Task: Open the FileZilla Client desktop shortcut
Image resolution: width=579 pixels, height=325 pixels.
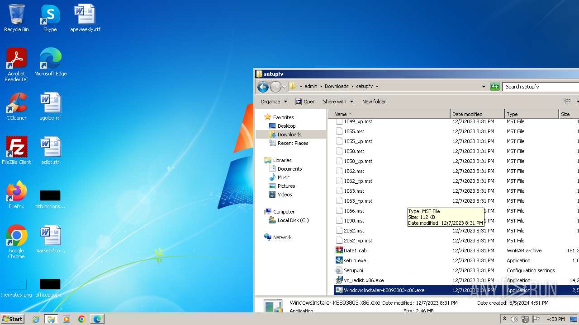Action: [x=16, y=151]
